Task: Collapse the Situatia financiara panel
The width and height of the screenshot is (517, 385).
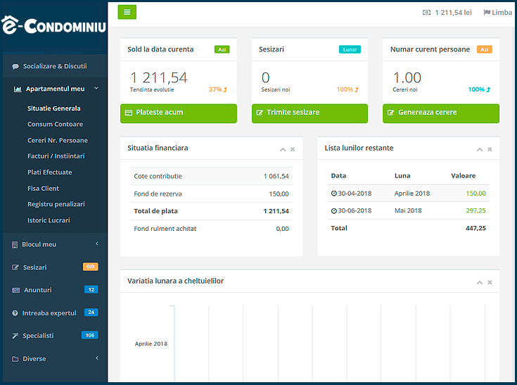Action: [283, 149]
